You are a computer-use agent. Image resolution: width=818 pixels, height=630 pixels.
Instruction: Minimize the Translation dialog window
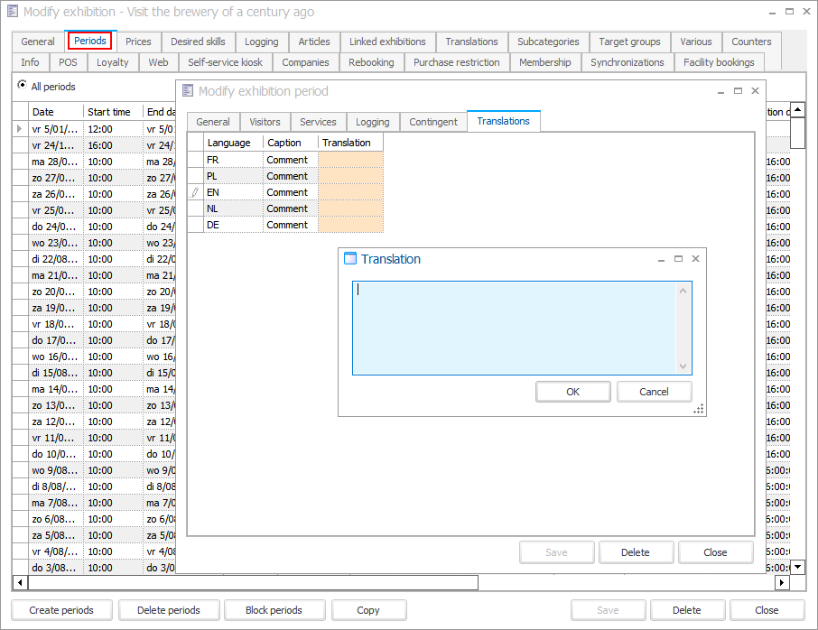click(x=661, y=259)
